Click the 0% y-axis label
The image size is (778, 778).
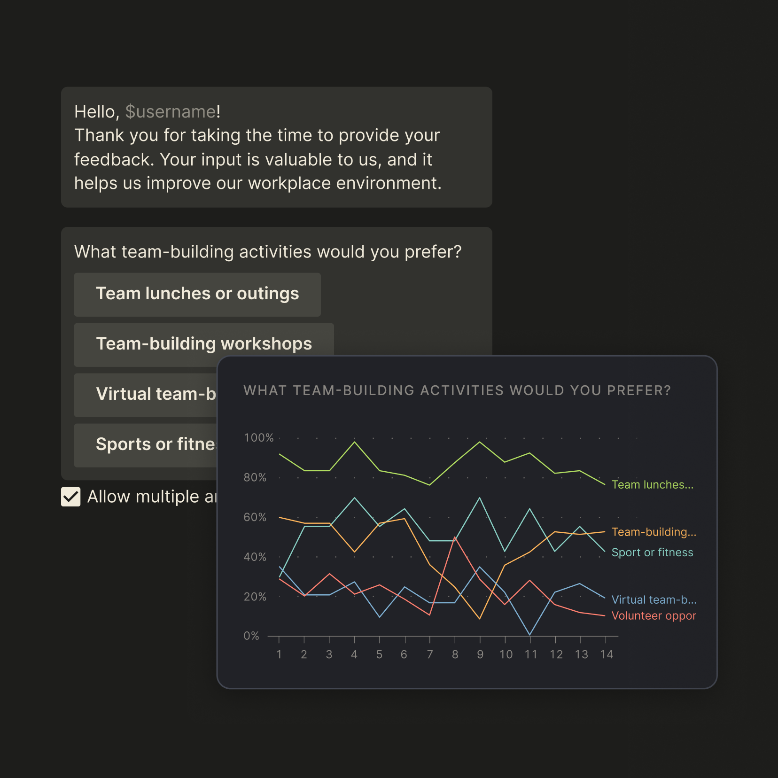[x=251, y=636]
